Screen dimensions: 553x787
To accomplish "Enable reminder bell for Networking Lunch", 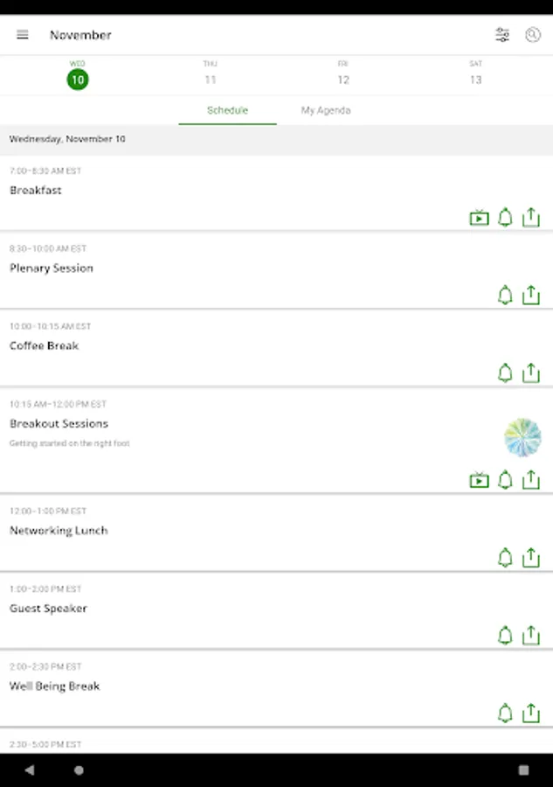I will click(505, 558).
